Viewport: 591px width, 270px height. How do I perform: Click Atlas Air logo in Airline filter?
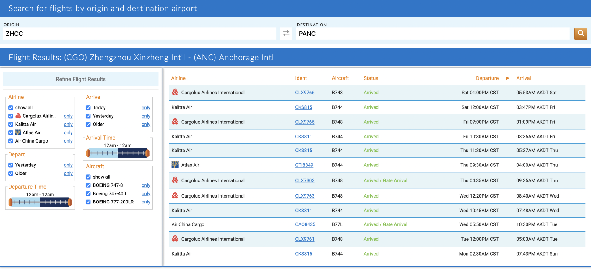point(18,132)
